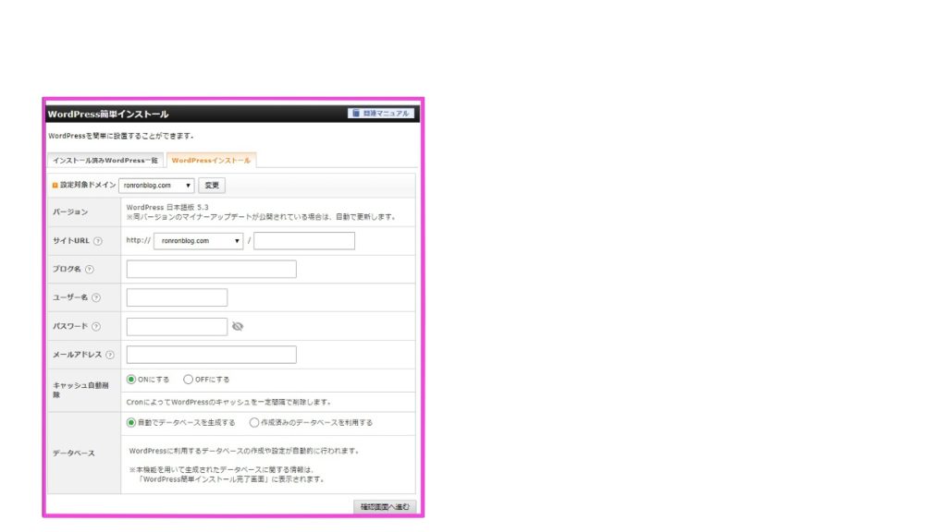The image size is (947, 532).
Task: Select ONにする cache radio button
Action: [x=131, y=380]
